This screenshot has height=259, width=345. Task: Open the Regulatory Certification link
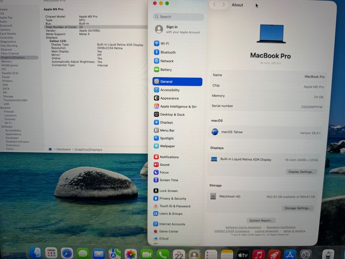(x=281, y=227)
